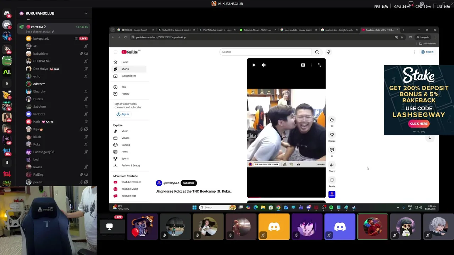454x255 pixels.
Task: Open comments on the Short
Action: 332,150
